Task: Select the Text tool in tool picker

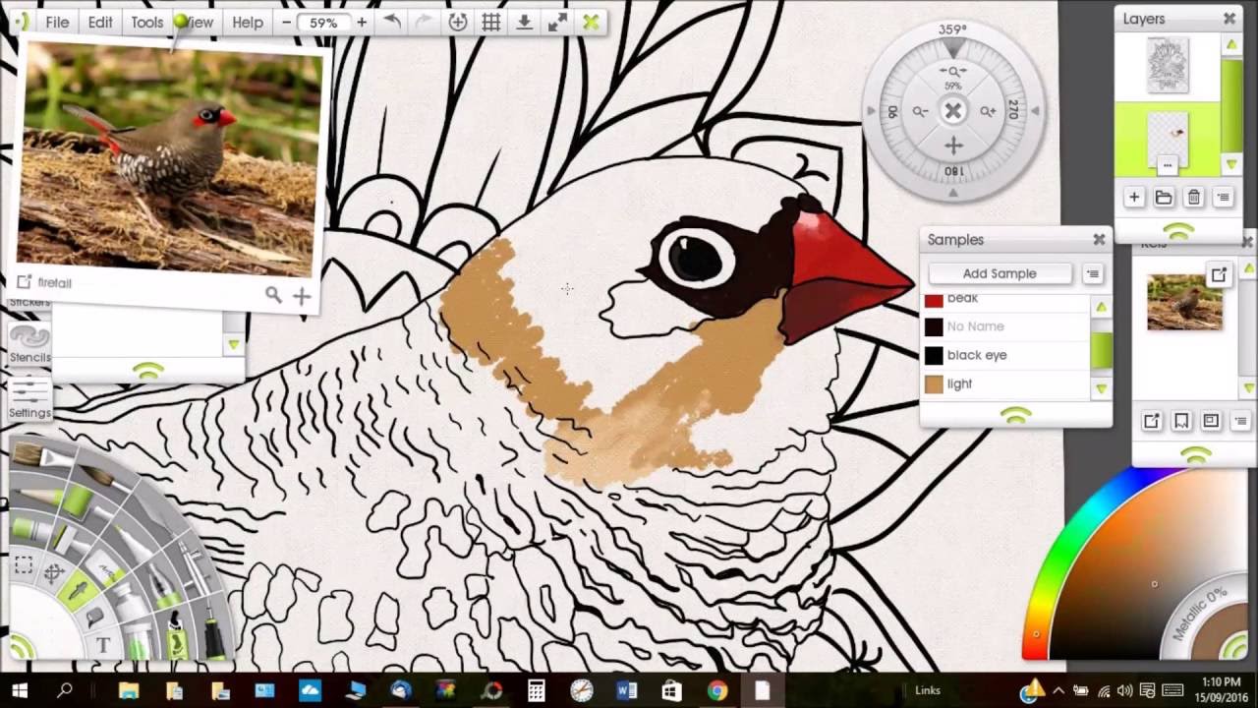Action: tap(103, 645)
